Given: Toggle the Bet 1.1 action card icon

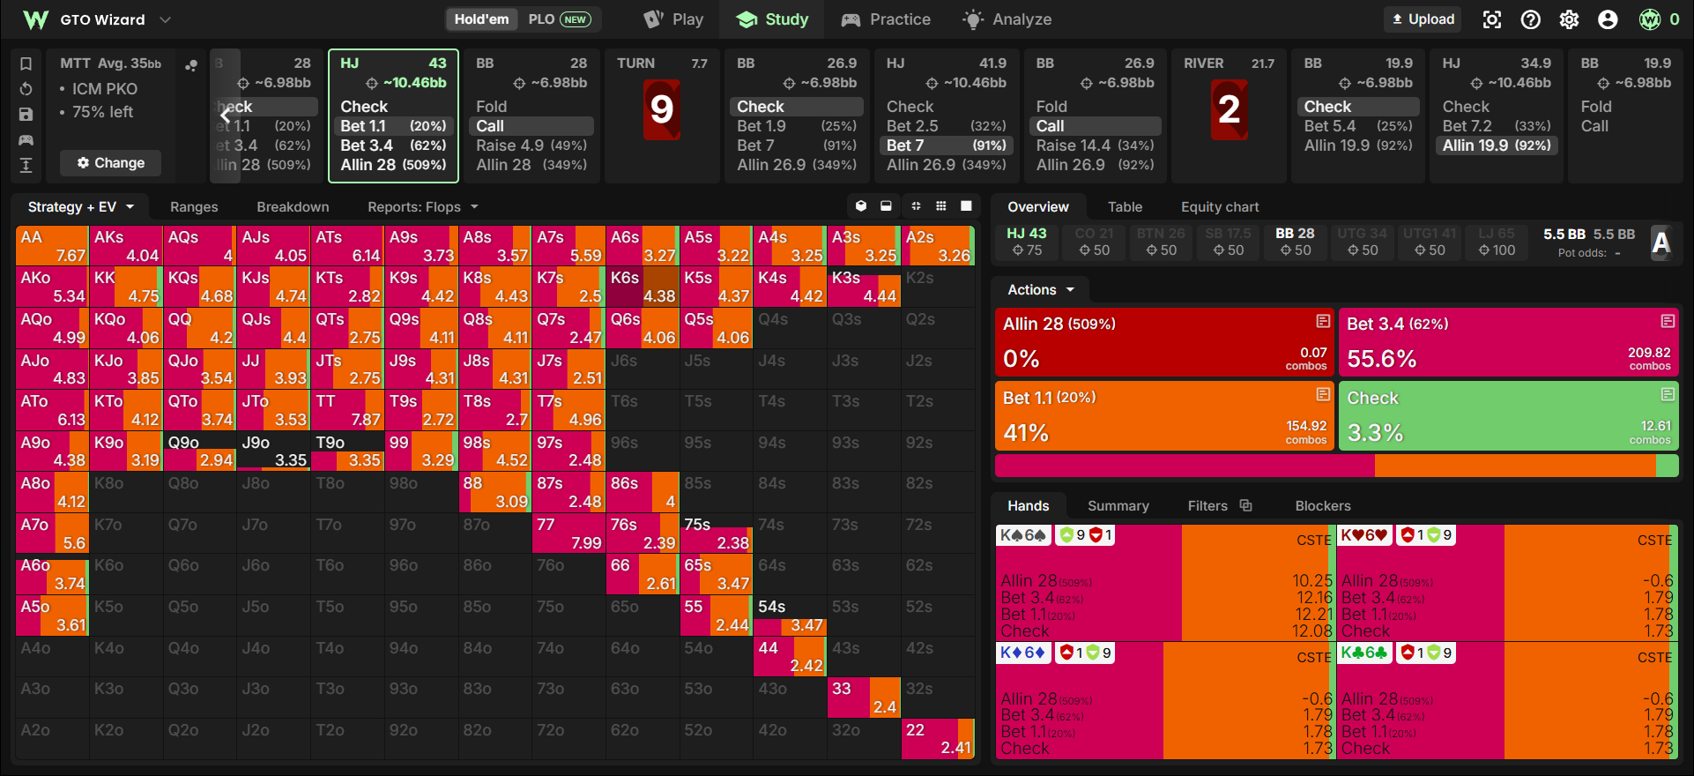Looking at the screenshot, I should pos(1323,394).
